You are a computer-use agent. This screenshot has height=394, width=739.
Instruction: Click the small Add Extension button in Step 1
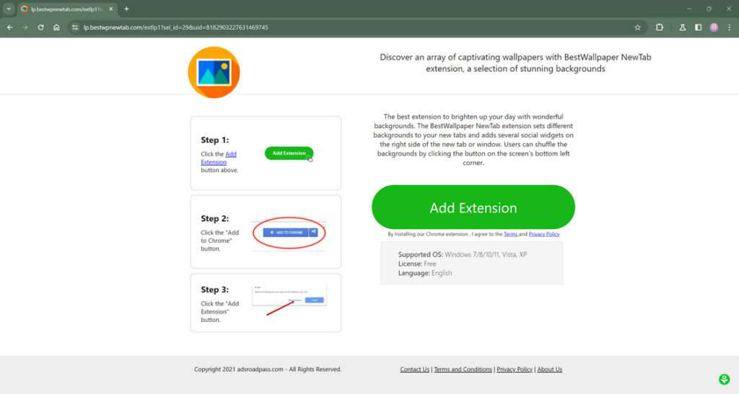point(289,153)
